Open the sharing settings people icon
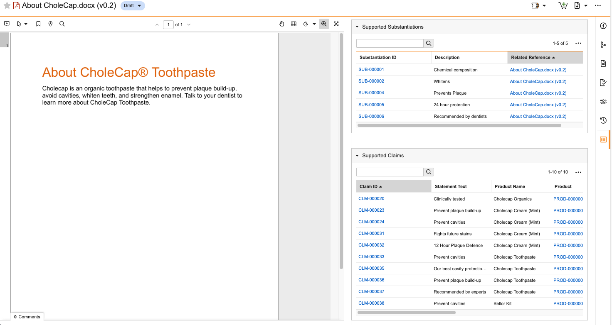This screenshot has width=612, height=325. click(x=603, y=102)
